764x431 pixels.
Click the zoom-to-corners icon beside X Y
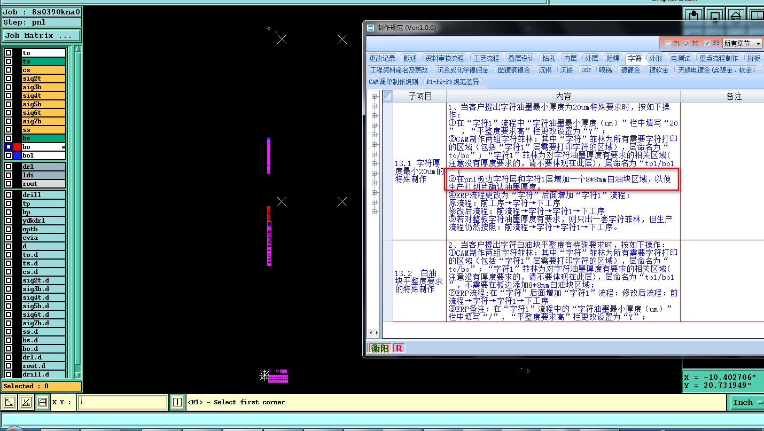9,402
